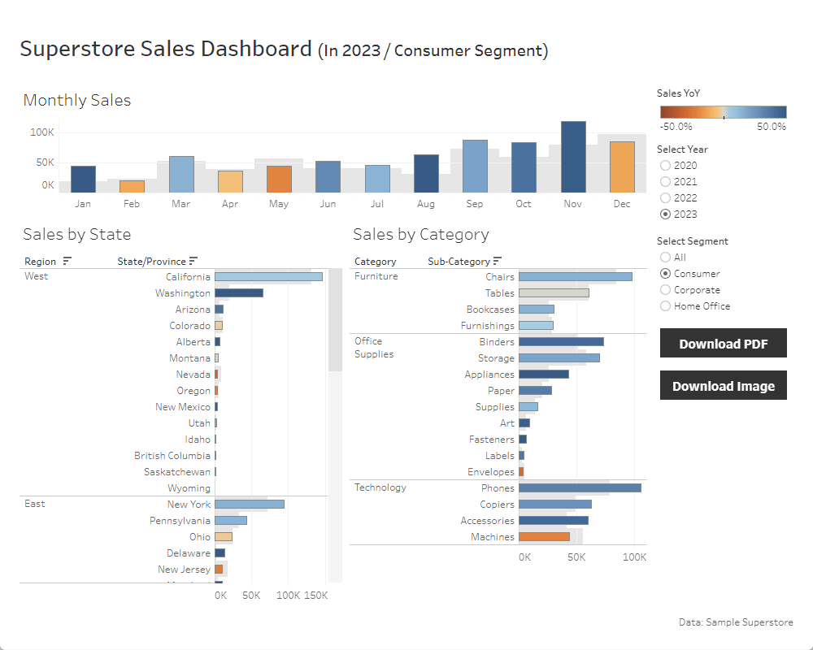Click the sort icon beside State/Province header
This screenshot has height=650, width=813.
pos(193,262)
